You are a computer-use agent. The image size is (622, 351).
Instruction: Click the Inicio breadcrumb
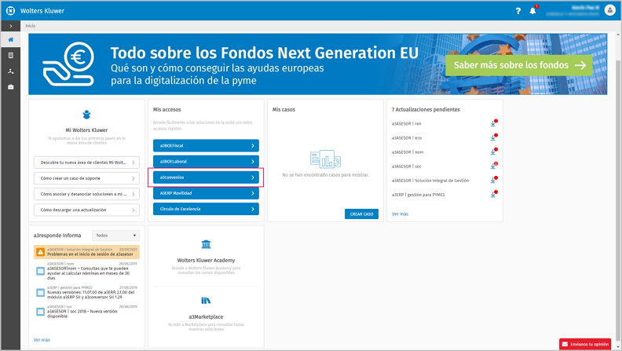tap(31, 26)
